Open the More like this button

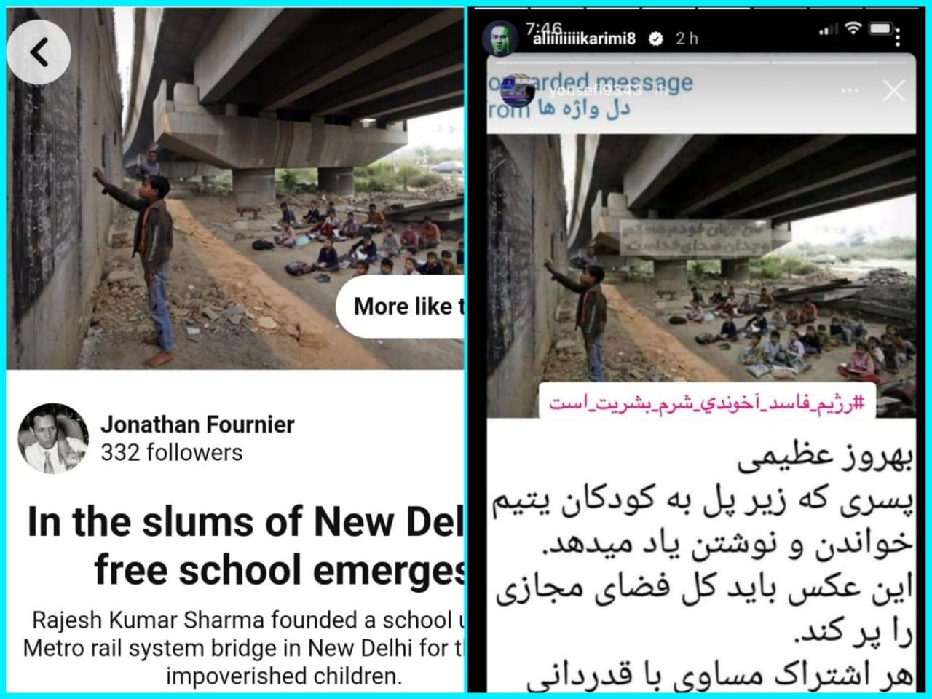click(x=400, y=307)
